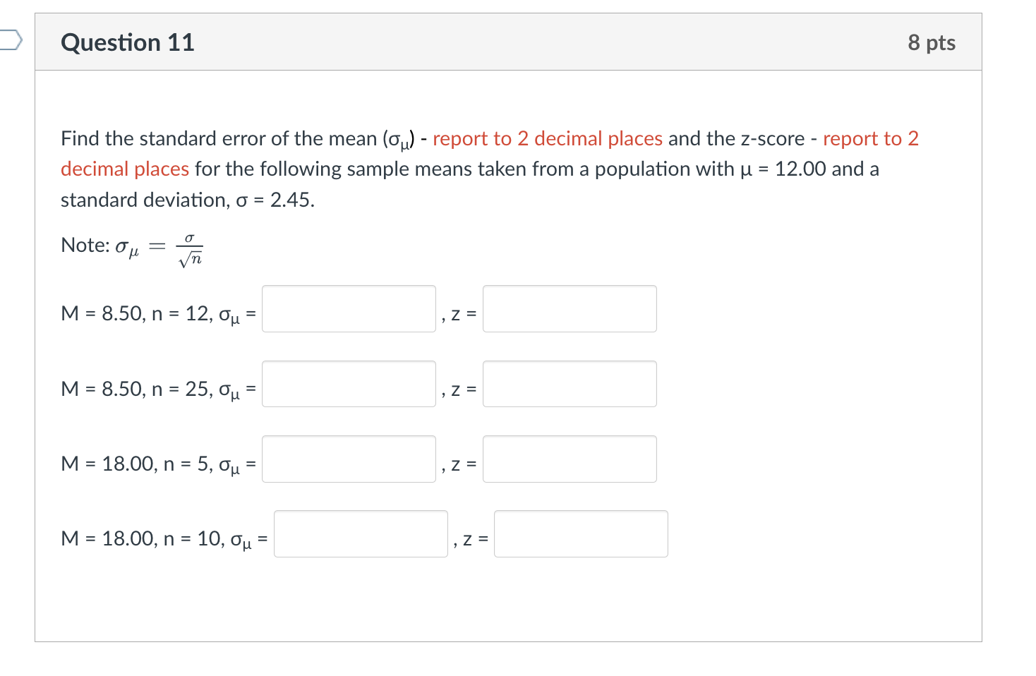This screenshot has width=1036, height=676.
Task: Click the z input for M = 8.50, n = 12
Action: 569,309
